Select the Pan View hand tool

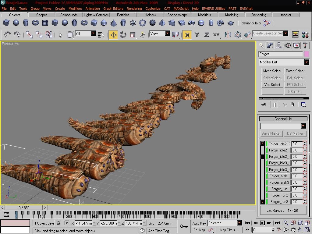click(x=293, y=230)
